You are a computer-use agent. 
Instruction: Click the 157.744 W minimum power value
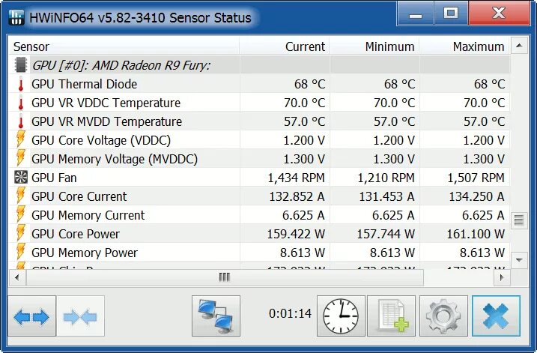click(x=386, y=234)
